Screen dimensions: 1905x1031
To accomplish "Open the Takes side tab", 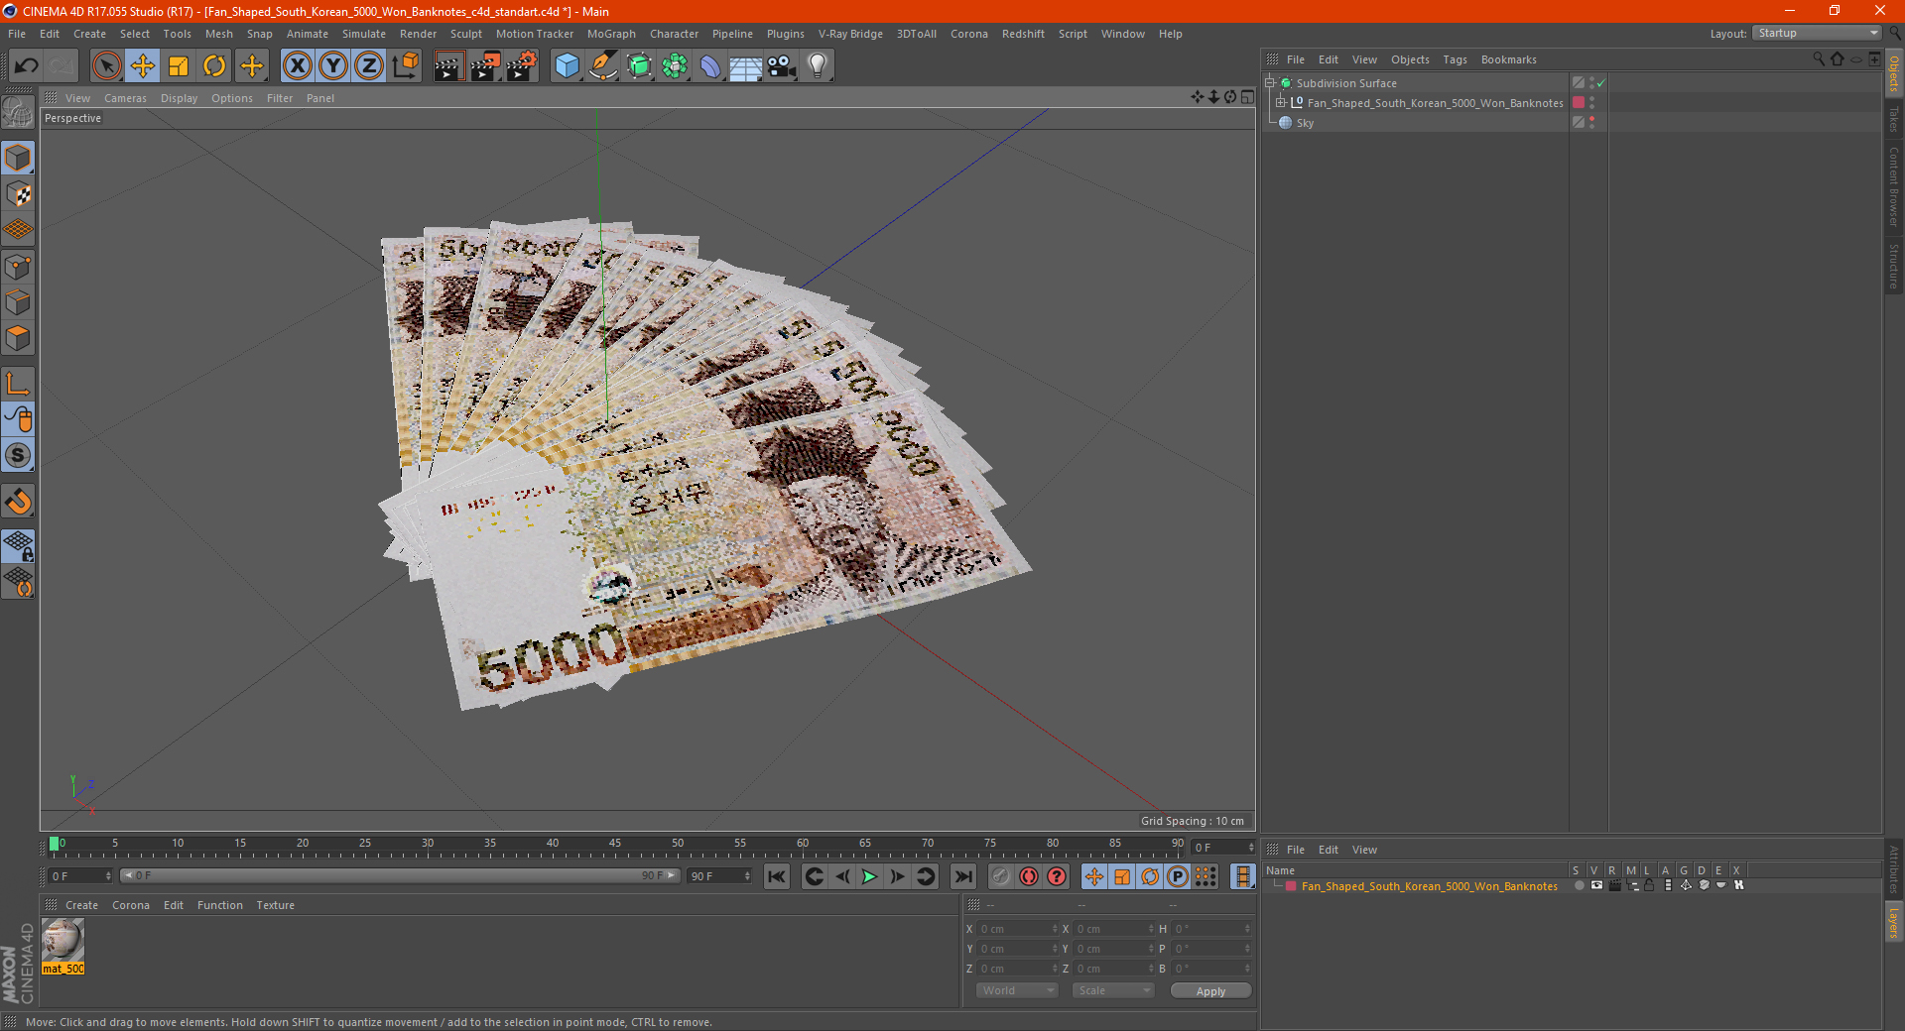I will click(1894, 120).
